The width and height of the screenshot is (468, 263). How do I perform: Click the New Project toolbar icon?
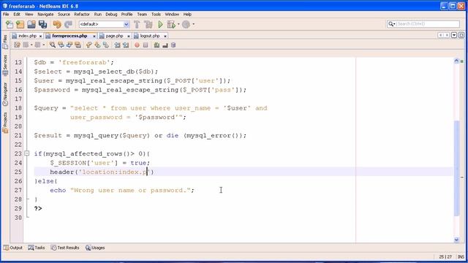point(20,24)
